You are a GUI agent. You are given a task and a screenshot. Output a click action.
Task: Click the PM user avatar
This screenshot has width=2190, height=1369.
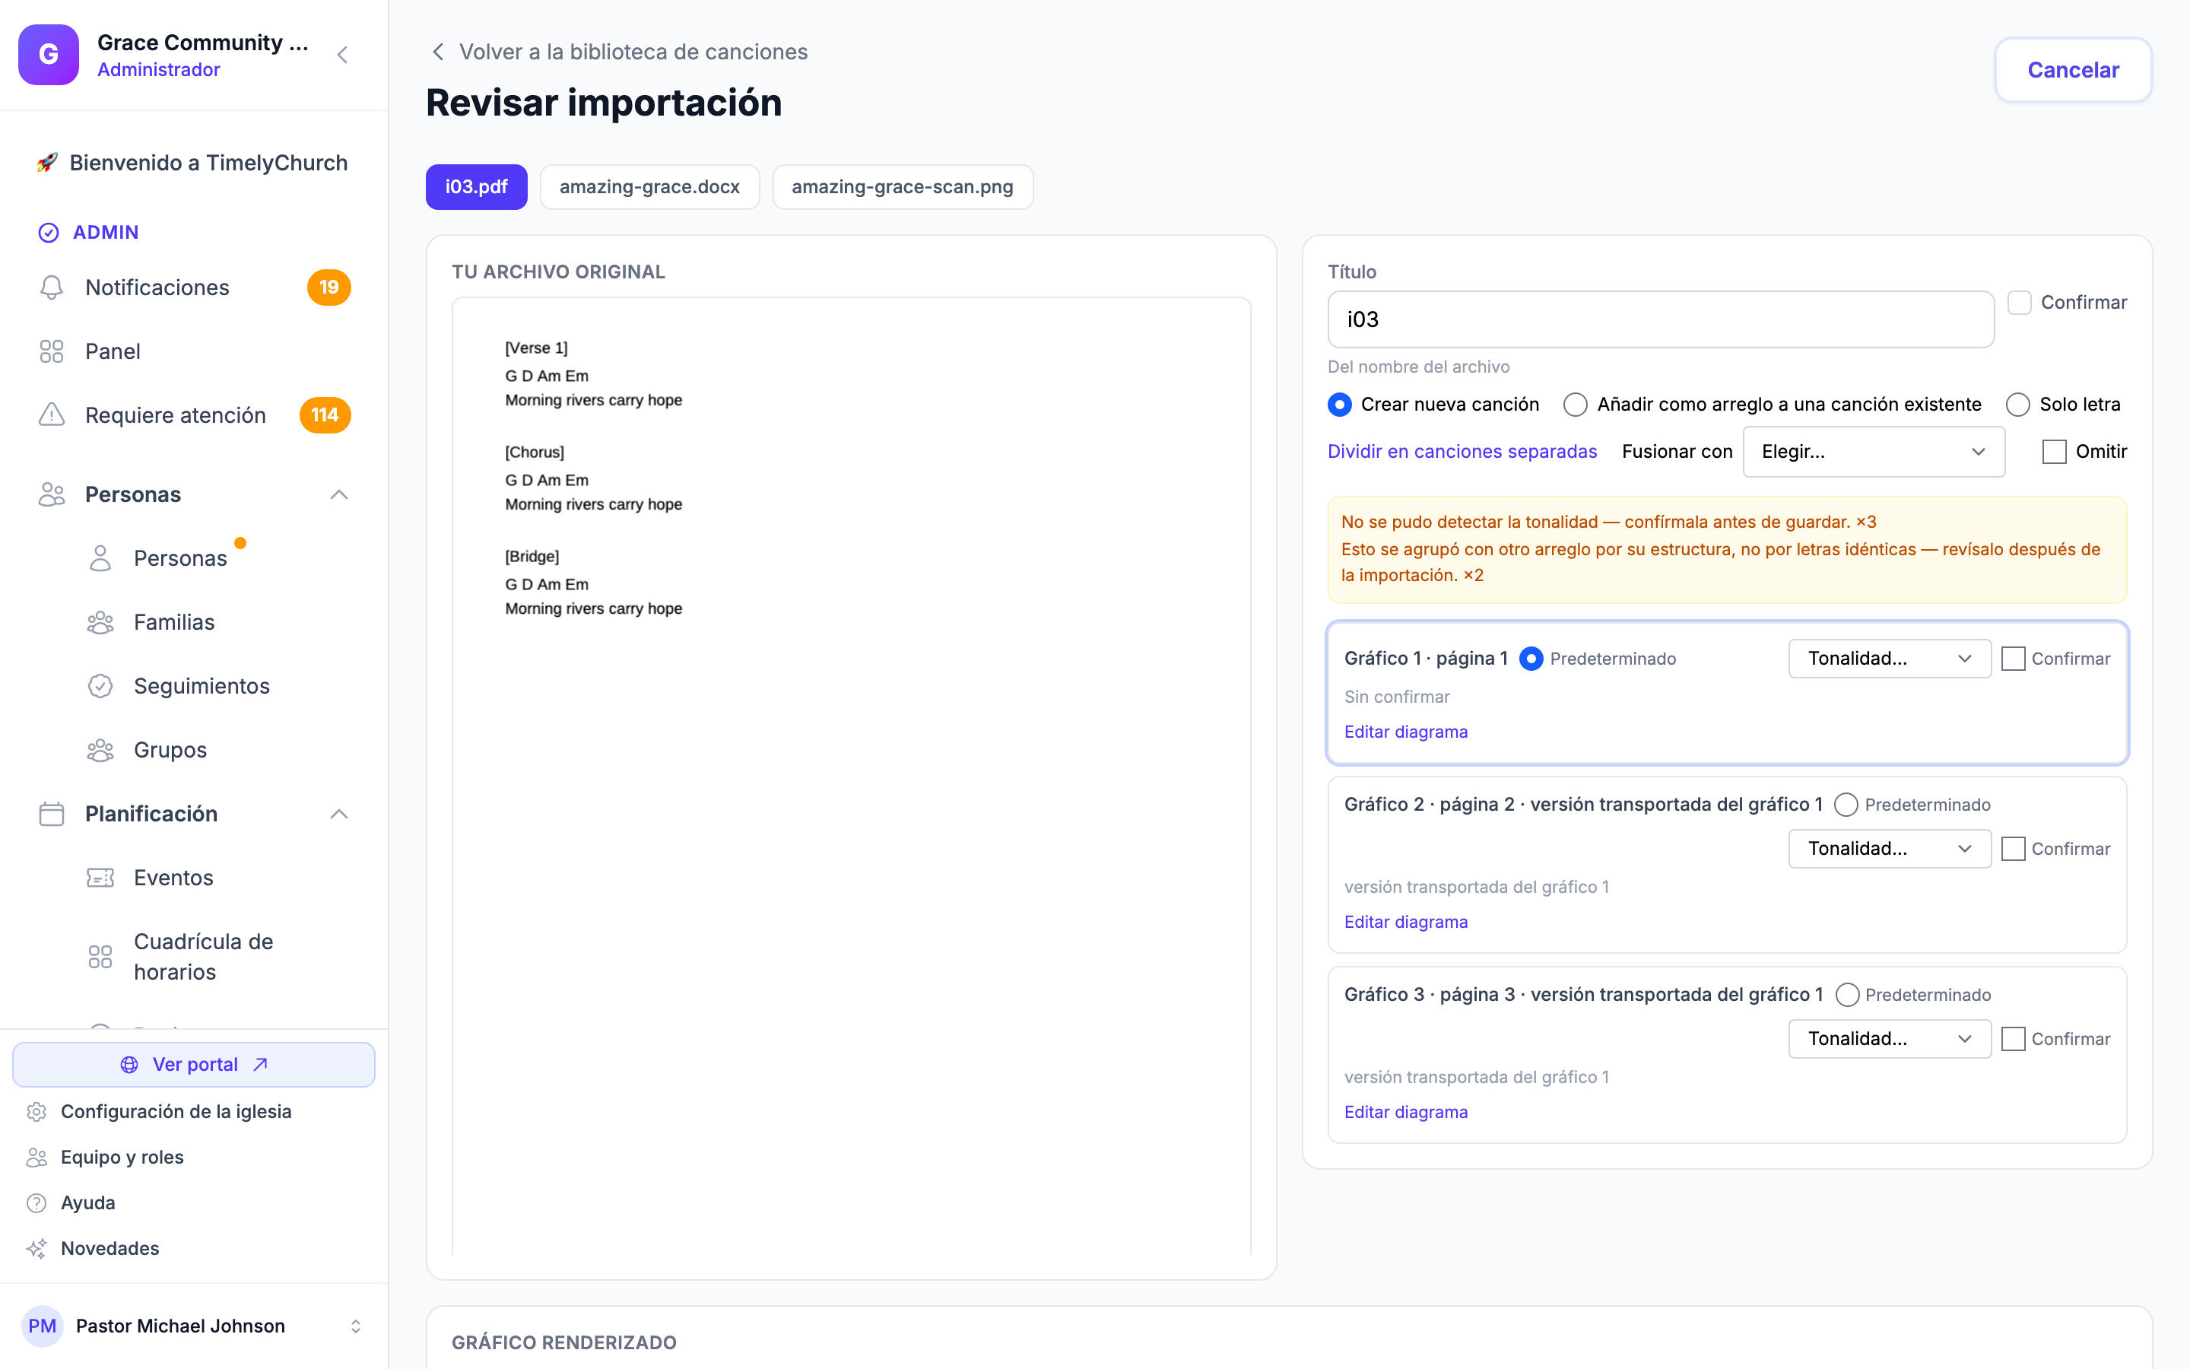click(x=43, y=1326)
